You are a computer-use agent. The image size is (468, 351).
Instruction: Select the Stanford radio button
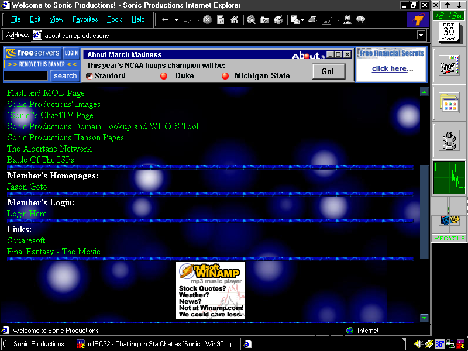click(90, 76)
